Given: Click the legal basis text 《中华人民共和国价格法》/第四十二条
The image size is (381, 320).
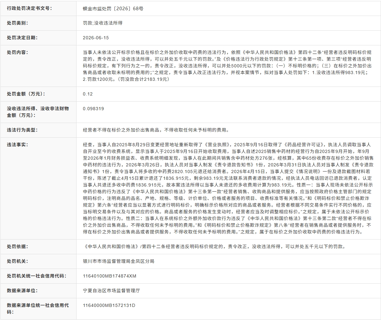Looking at the screenshot, I should pos(214,247).
